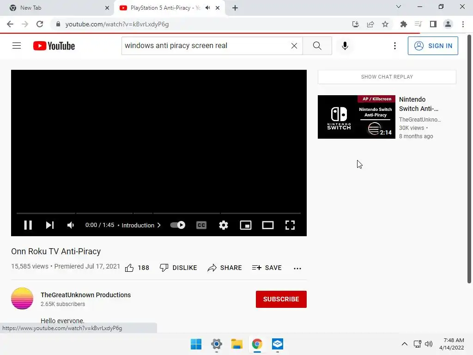Open the TheGreatUnknown Productions channel name
This screenshot has height=355, width=473.
[85, 295]
